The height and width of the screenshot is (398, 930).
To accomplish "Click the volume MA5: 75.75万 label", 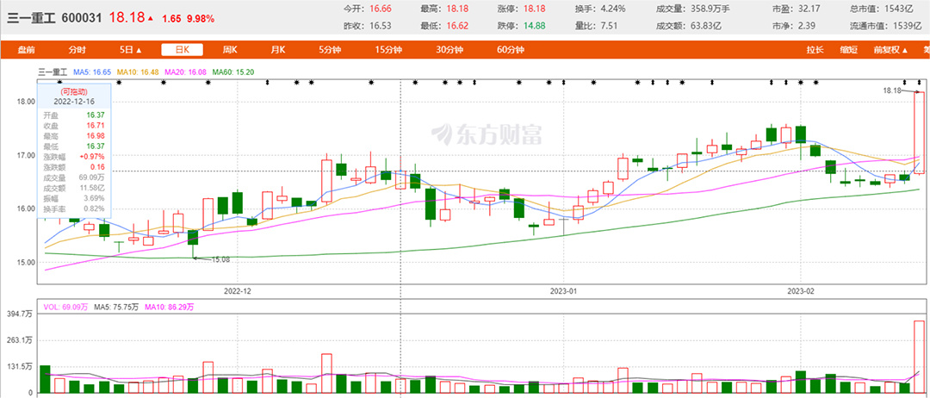I will pyautogui.click(x=116, y=308).
